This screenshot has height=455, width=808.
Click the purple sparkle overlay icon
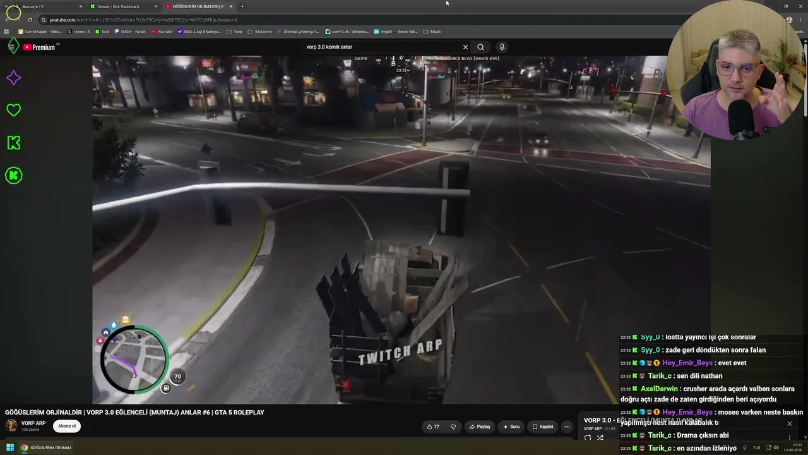coord(13,78)
